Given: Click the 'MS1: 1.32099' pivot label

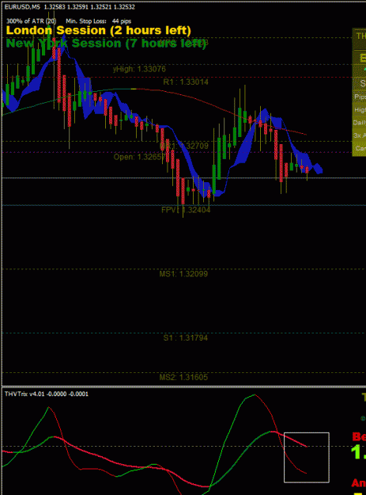Looking at the screenshot, I should tap(183, 274).
